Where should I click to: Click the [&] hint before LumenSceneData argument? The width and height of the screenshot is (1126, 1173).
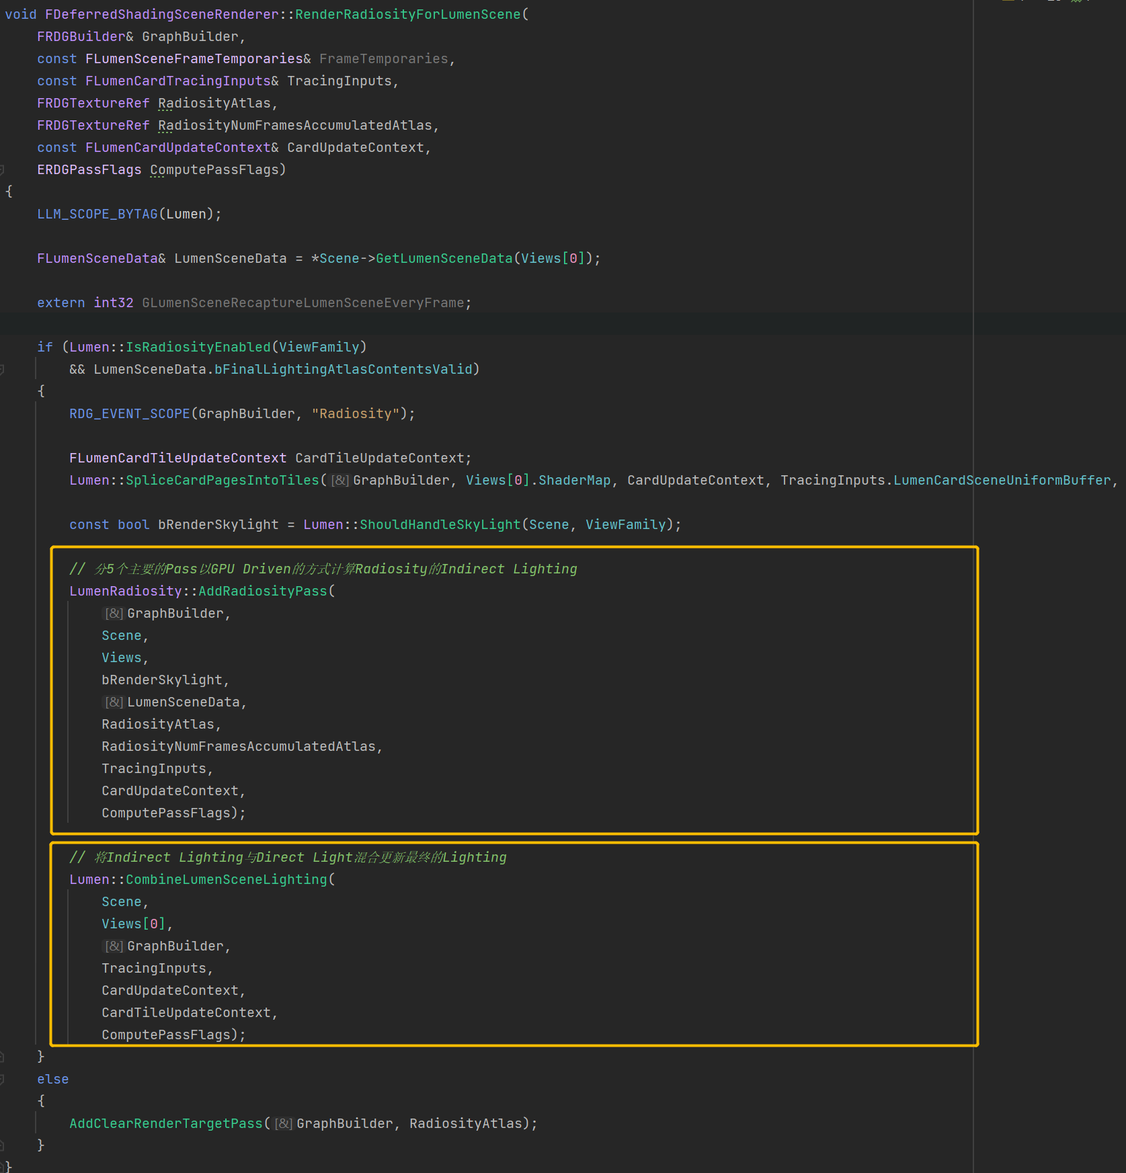pos(114,702)
